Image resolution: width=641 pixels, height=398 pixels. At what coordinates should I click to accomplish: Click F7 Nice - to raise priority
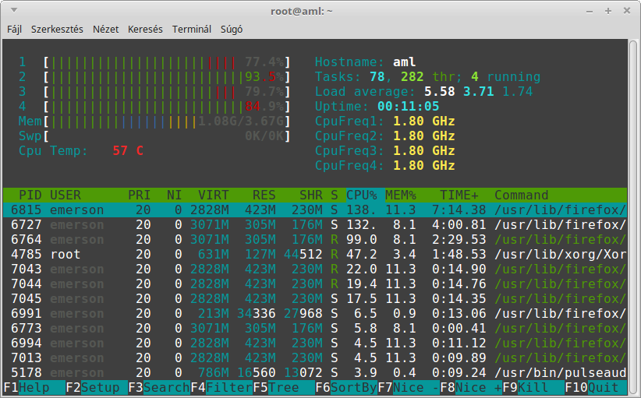(409, 387)
